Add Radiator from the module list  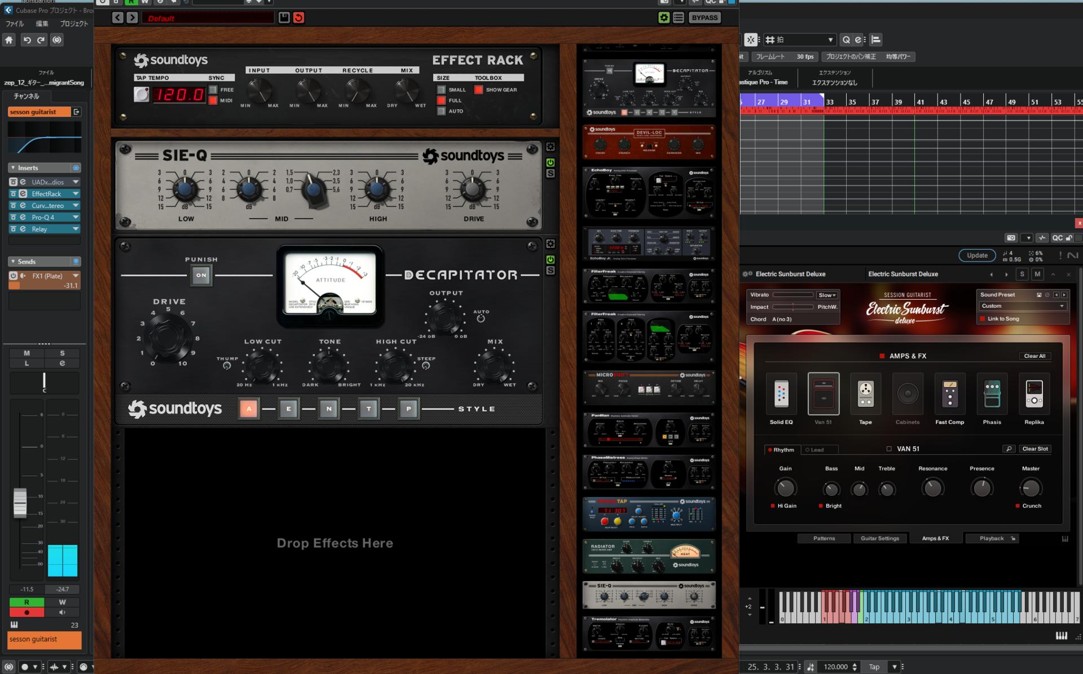(x=649, y=556)
